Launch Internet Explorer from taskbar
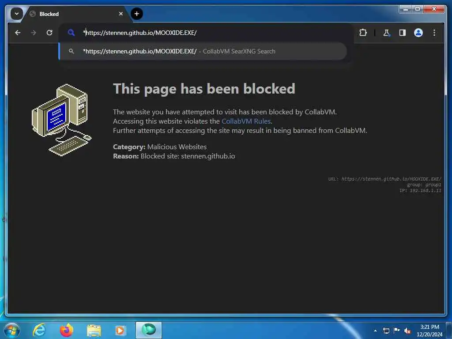Viewport: 452px width, 339px height. [x=39, y=330]
